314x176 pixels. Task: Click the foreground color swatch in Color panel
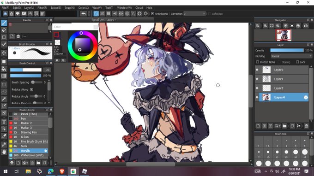tap(56, 35)
